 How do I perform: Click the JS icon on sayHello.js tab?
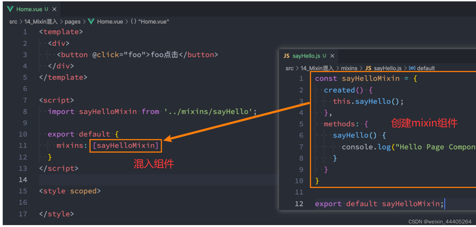(287, 56)
